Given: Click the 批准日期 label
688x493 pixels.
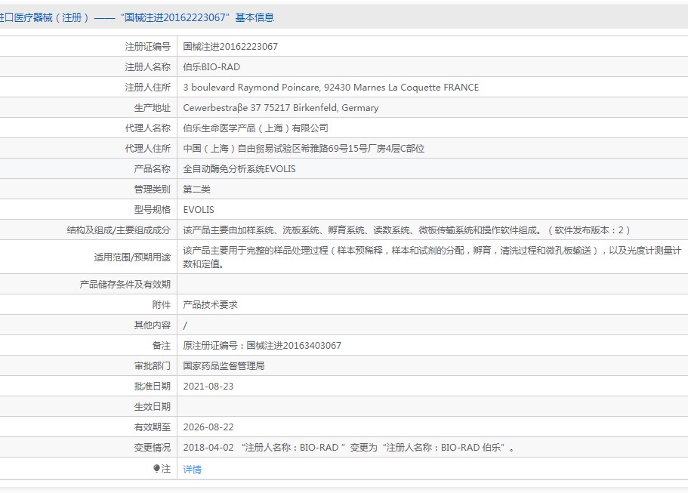Looking at the screenshot, I should point(153,387).
